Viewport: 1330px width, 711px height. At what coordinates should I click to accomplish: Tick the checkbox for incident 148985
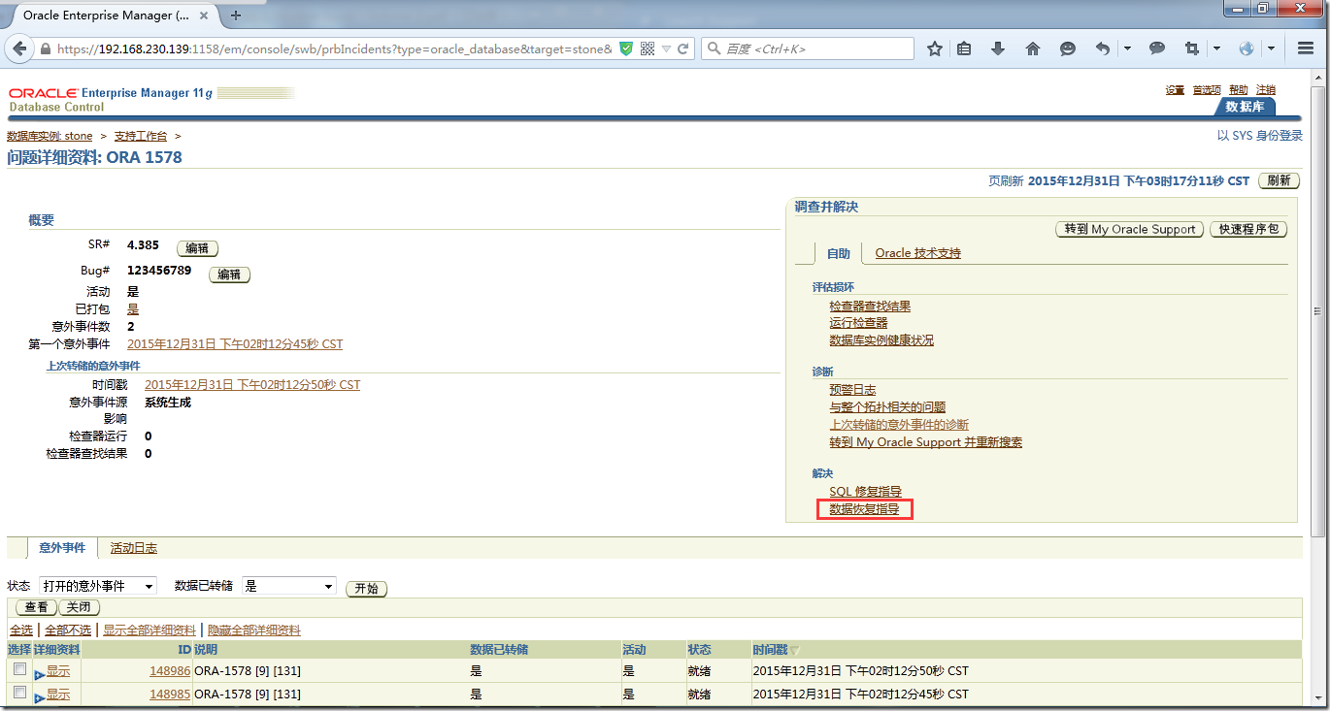tap(19, 692)
